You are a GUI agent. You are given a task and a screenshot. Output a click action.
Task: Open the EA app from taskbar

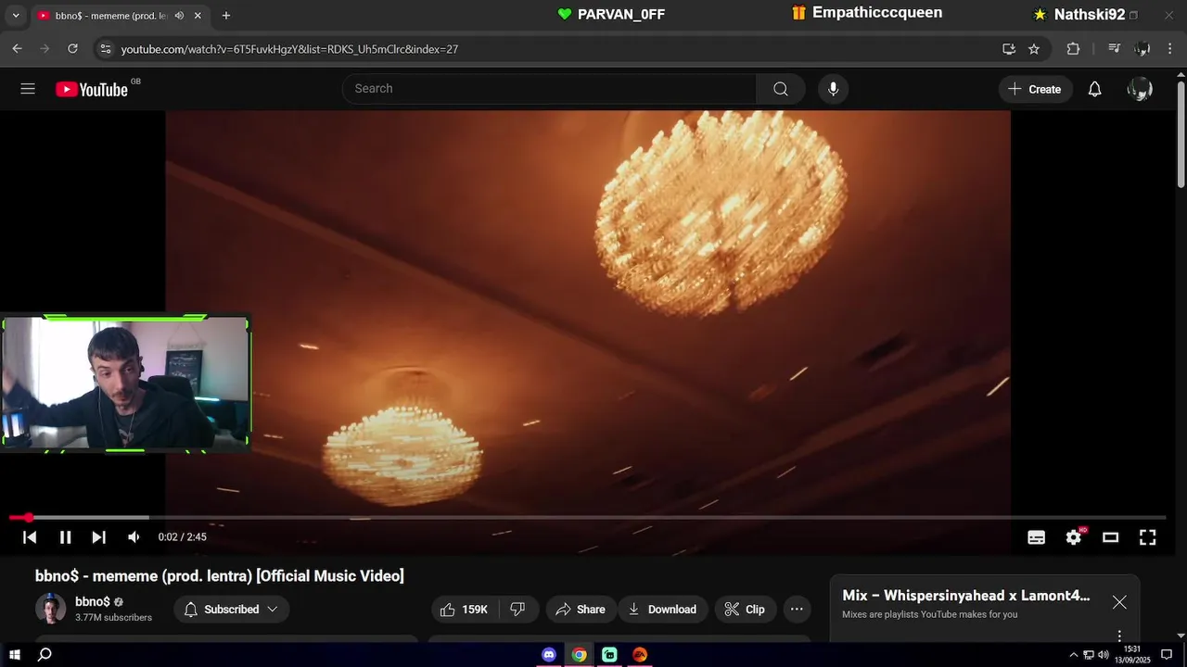coord(639,654)
